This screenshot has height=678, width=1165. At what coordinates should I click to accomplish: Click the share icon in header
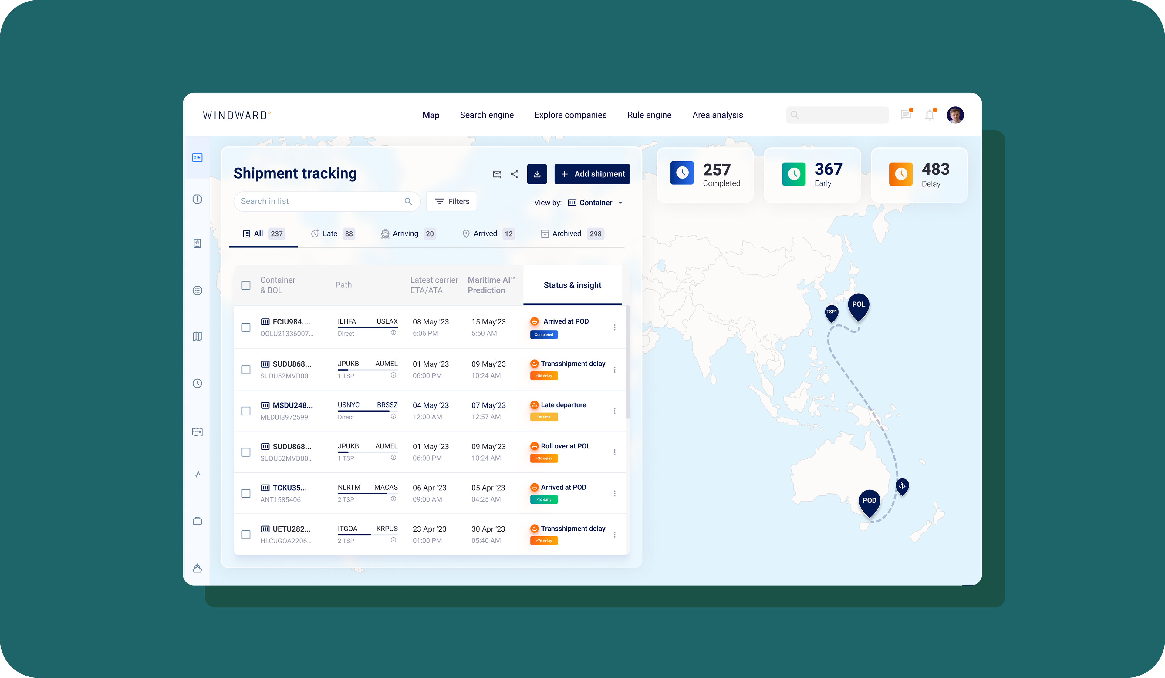click(x=515, y=174)
